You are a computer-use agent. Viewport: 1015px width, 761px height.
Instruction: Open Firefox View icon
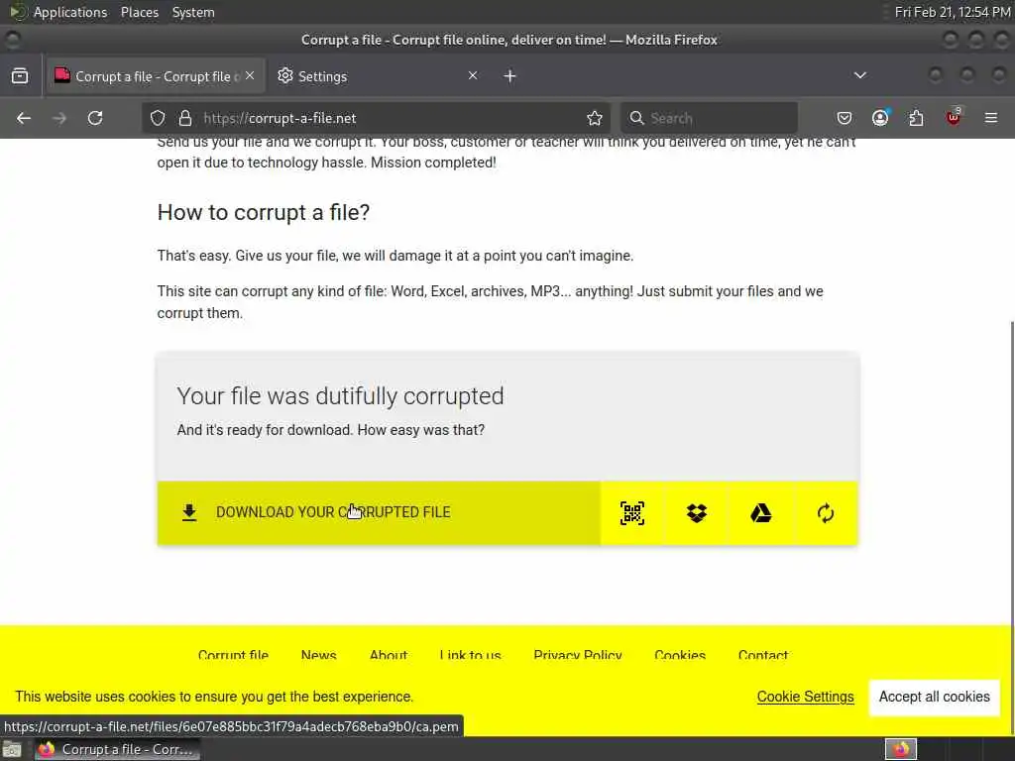(x=20, y=75)
